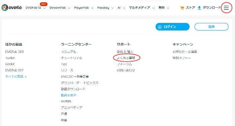This screenshot has width=235, height=126.
Task: Open the 映画 link
Action: pos(64,120)
